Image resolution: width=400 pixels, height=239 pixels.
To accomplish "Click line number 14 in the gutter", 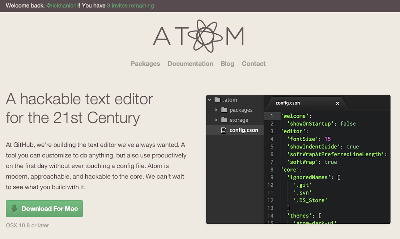I will [x=270, y=216].
